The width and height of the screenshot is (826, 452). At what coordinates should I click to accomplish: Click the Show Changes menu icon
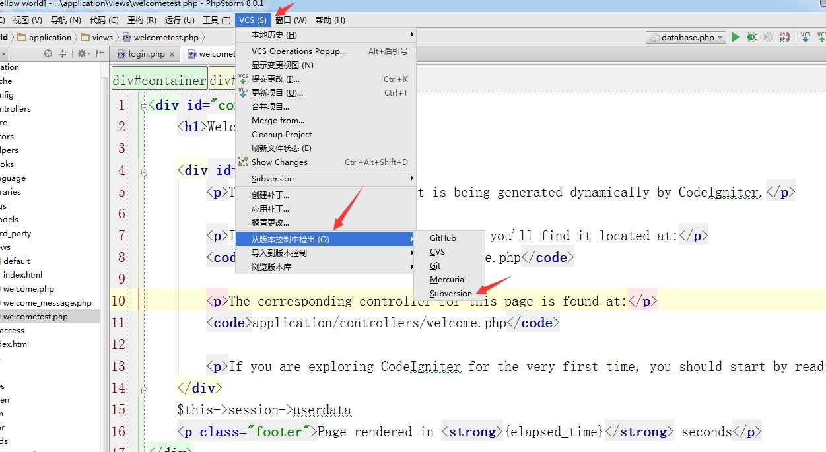pos(243,162)
